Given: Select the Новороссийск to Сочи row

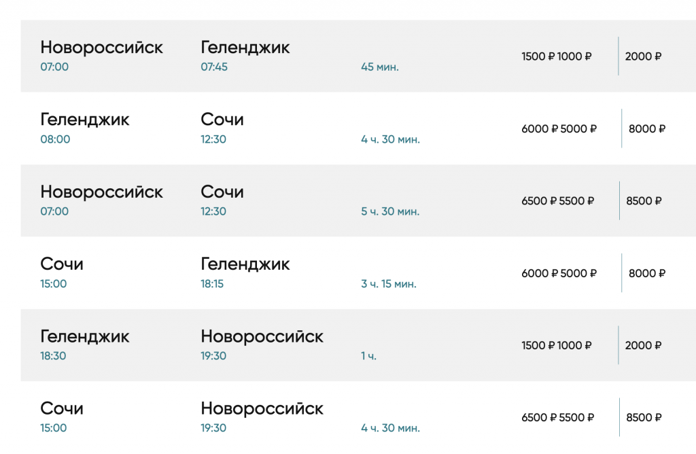Looking at the screenshot, I should click(x=358, y=200).
